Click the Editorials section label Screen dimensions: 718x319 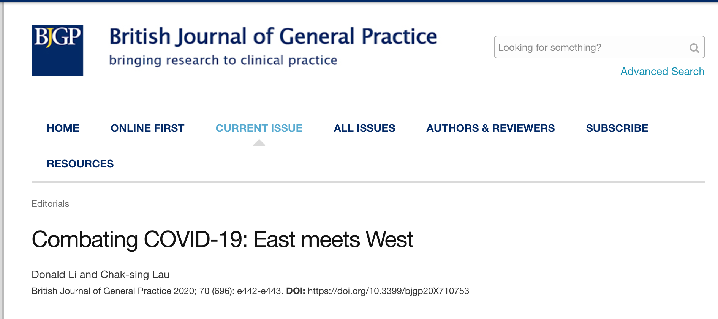point(51,204)
